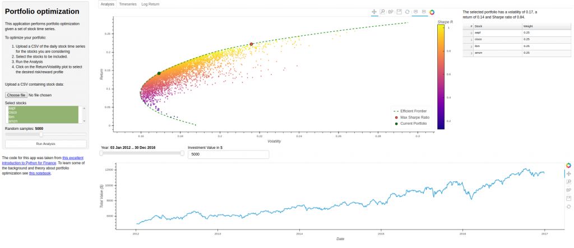Activate Box Zoom in the scatter plot toolbar

pos(382,12)
